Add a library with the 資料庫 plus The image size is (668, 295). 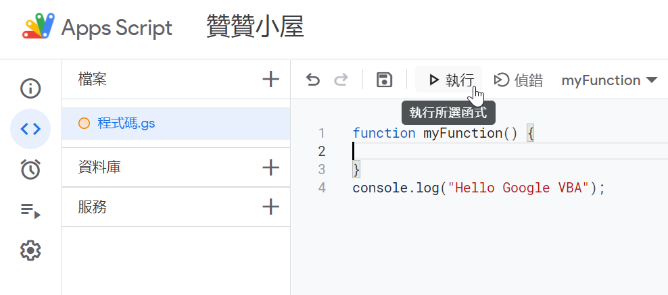270,167
